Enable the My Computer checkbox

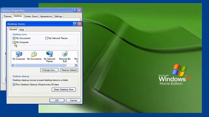pos(14,42)
